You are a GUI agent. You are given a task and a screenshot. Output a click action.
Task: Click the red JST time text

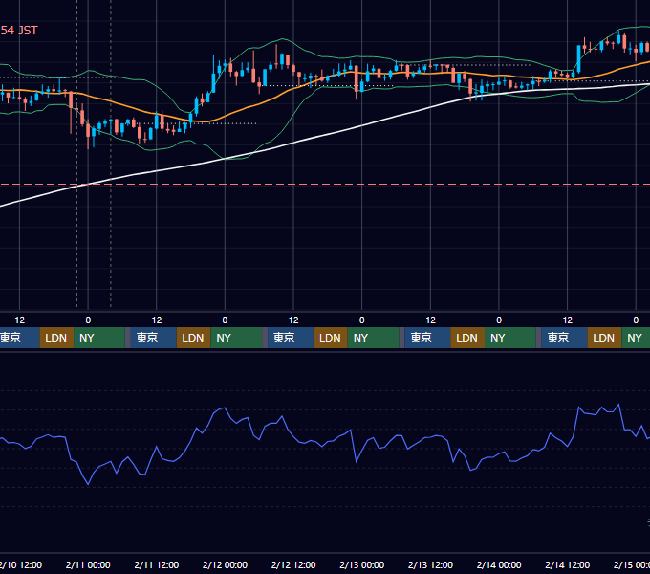(x=19, y=31)
